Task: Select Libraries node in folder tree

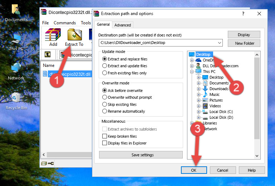Action: tap(210, 123)
